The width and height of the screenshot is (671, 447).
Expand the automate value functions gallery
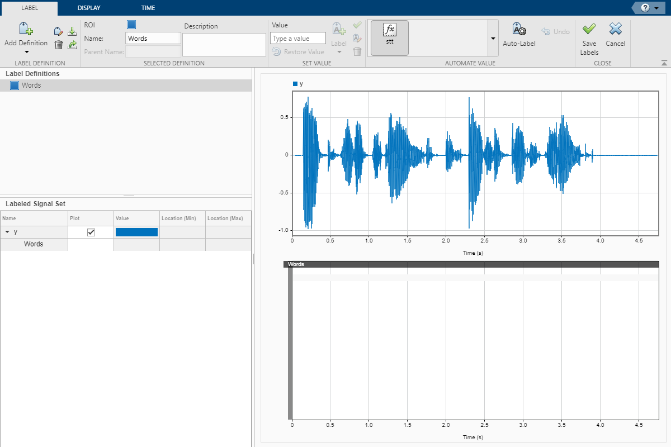click(x=493, y=38)
